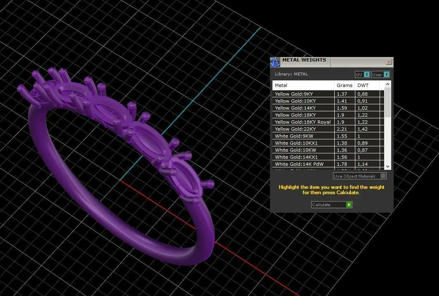The width and height of the screenshot is (439, 296).
Task: Click the 1.78 grams value
Action: coord(342,164)
